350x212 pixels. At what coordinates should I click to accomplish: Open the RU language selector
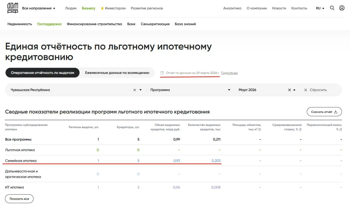click(320, 8)
